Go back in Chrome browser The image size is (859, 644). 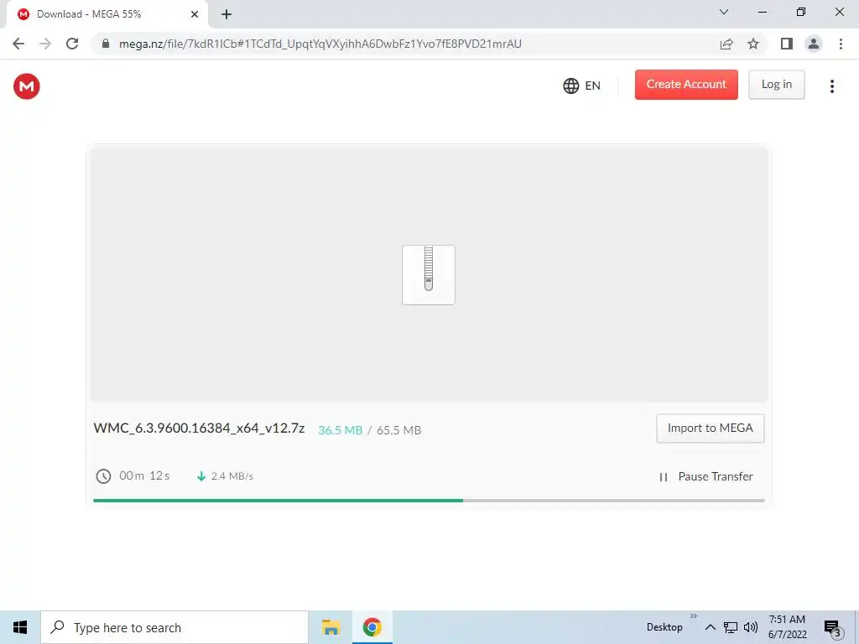18,44
